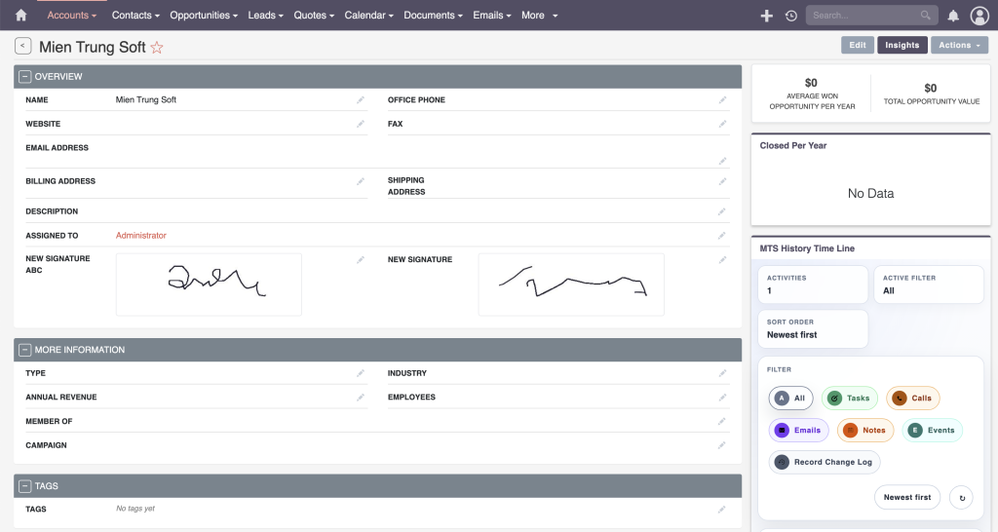Edit the Email Address pencil icon
Screen dimensions: 998x532
tap(722, 161)
